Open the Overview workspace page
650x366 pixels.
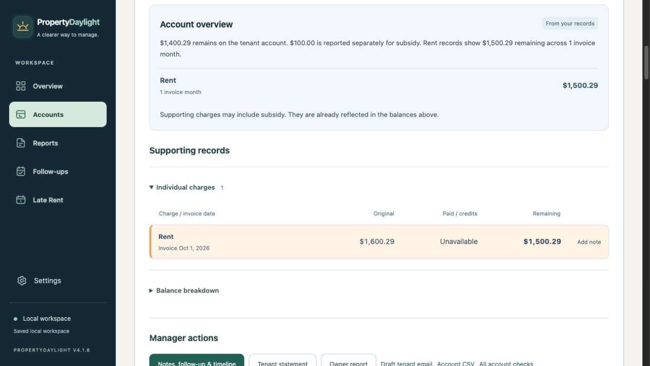pos(58,86)
